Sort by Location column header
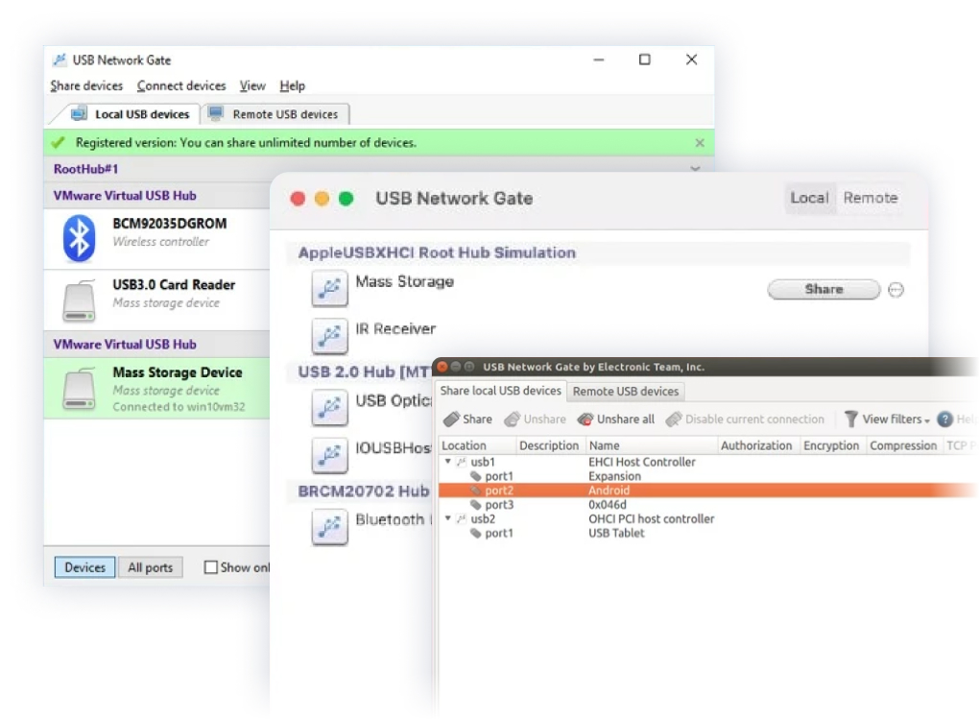The height and width of the screenshot is (720, 979). pos(477,445)
